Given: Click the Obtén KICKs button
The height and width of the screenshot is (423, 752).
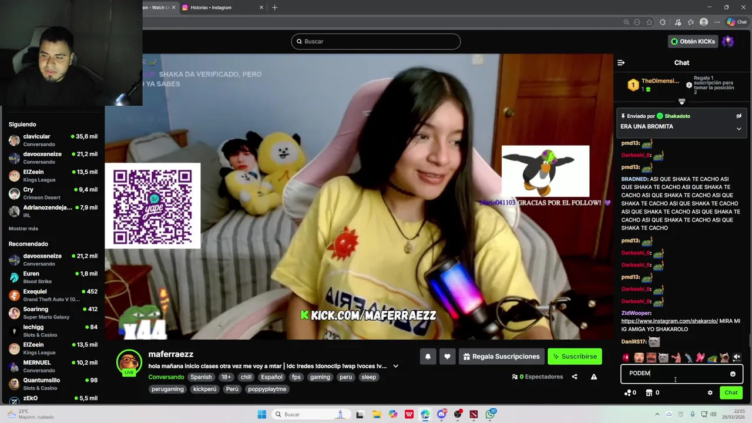Looking at the screenshot, I should tap(693, 42).
